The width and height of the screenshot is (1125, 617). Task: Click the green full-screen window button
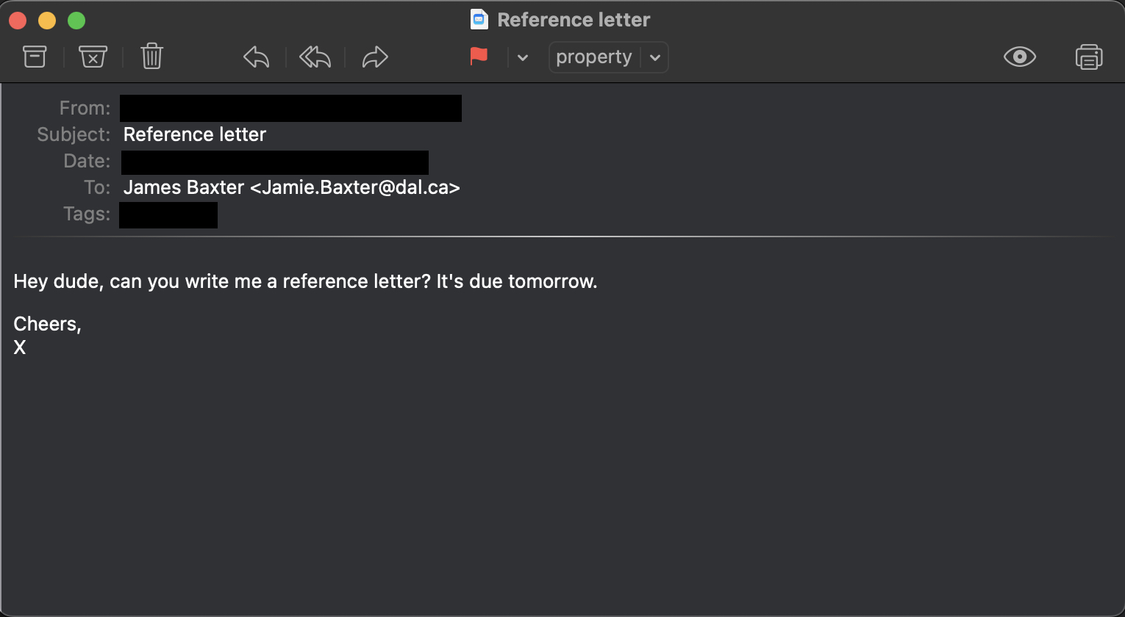tap(76, 21)
